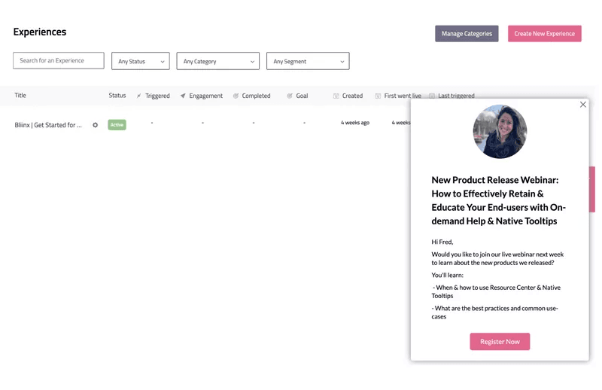Click the First went live calendar icon

click(378, 96)
